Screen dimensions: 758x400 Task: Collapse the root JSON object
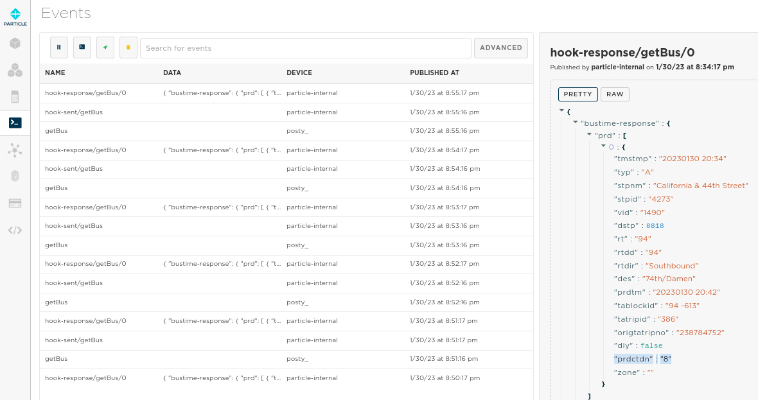(x=561, y=110)
